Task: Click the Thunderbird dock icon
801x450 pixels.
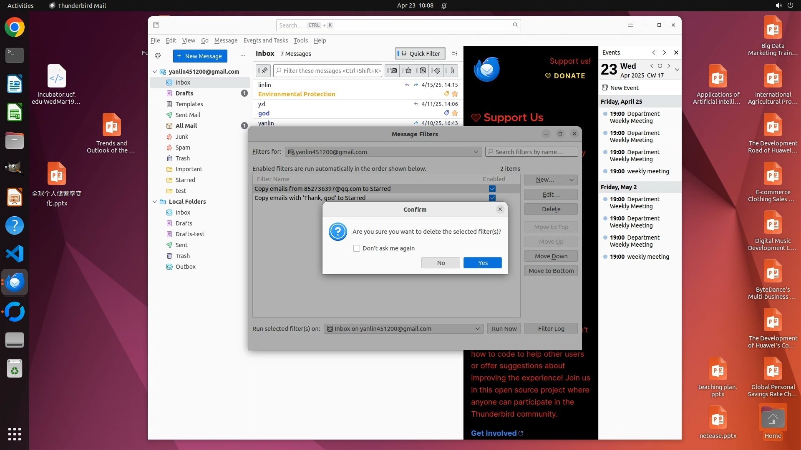Action: (x=15, y=282)
